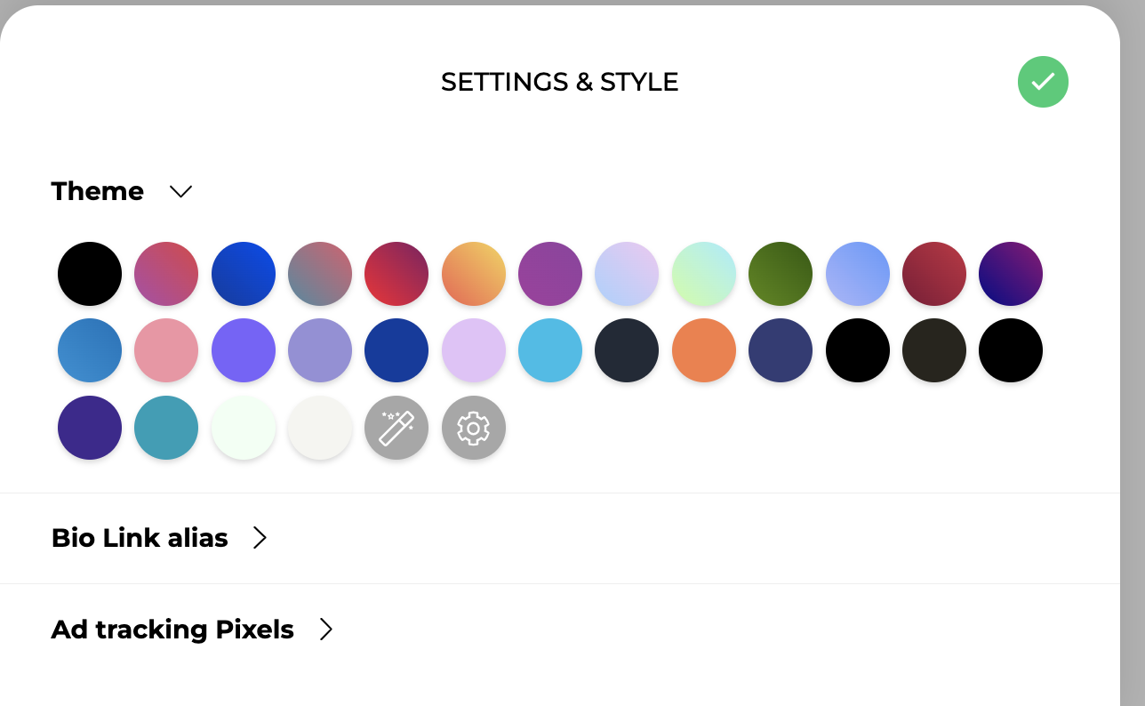Expand the chevron beside Ad tracking Pixels
Viewport: 1145px width, 706px height.
326,630
